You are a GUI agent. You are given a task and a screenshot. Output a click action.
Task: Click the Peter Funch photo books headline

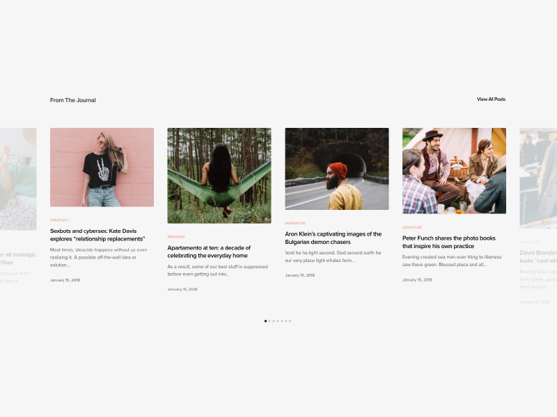tap(449, 242)
